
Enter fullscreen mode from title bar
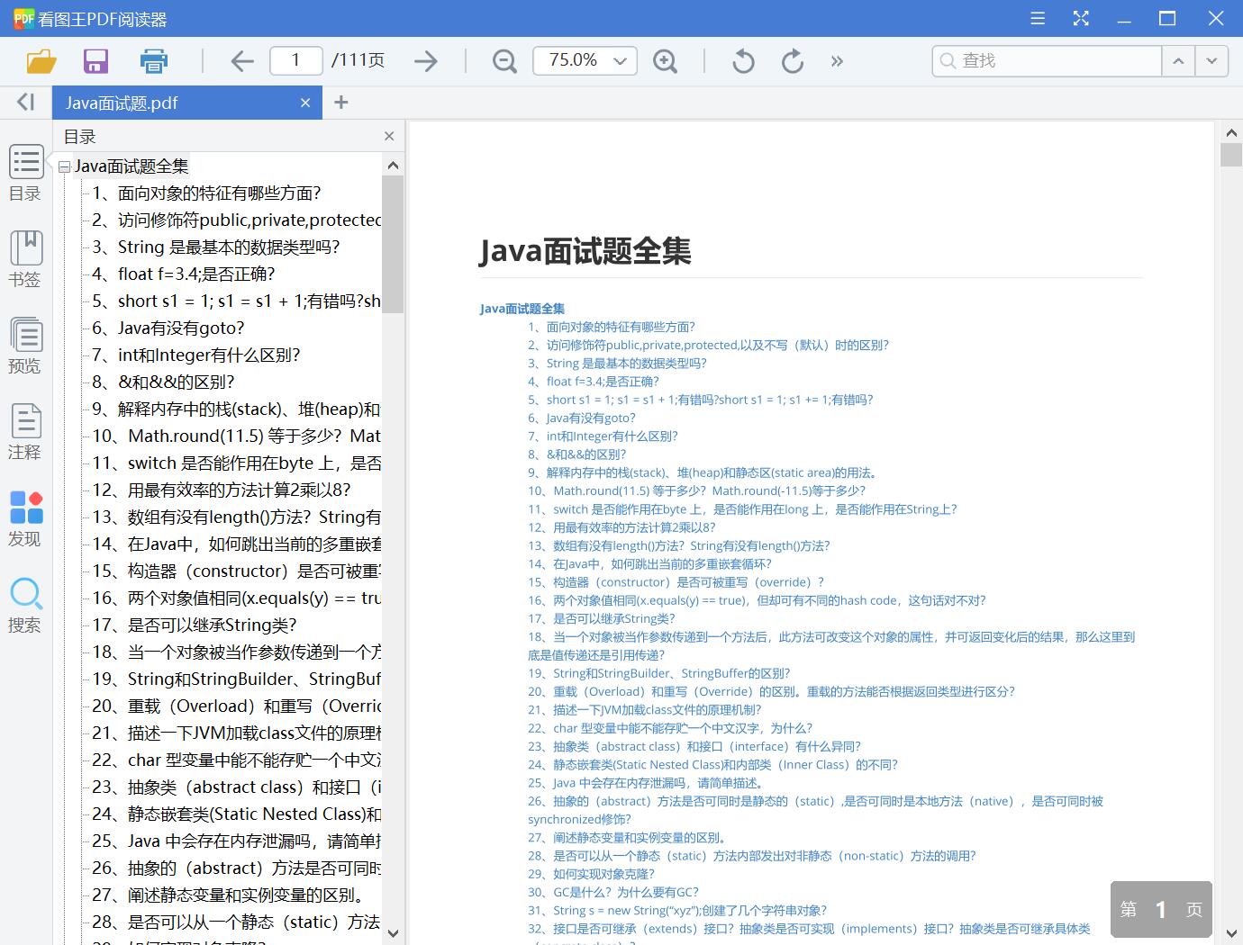1081,19
